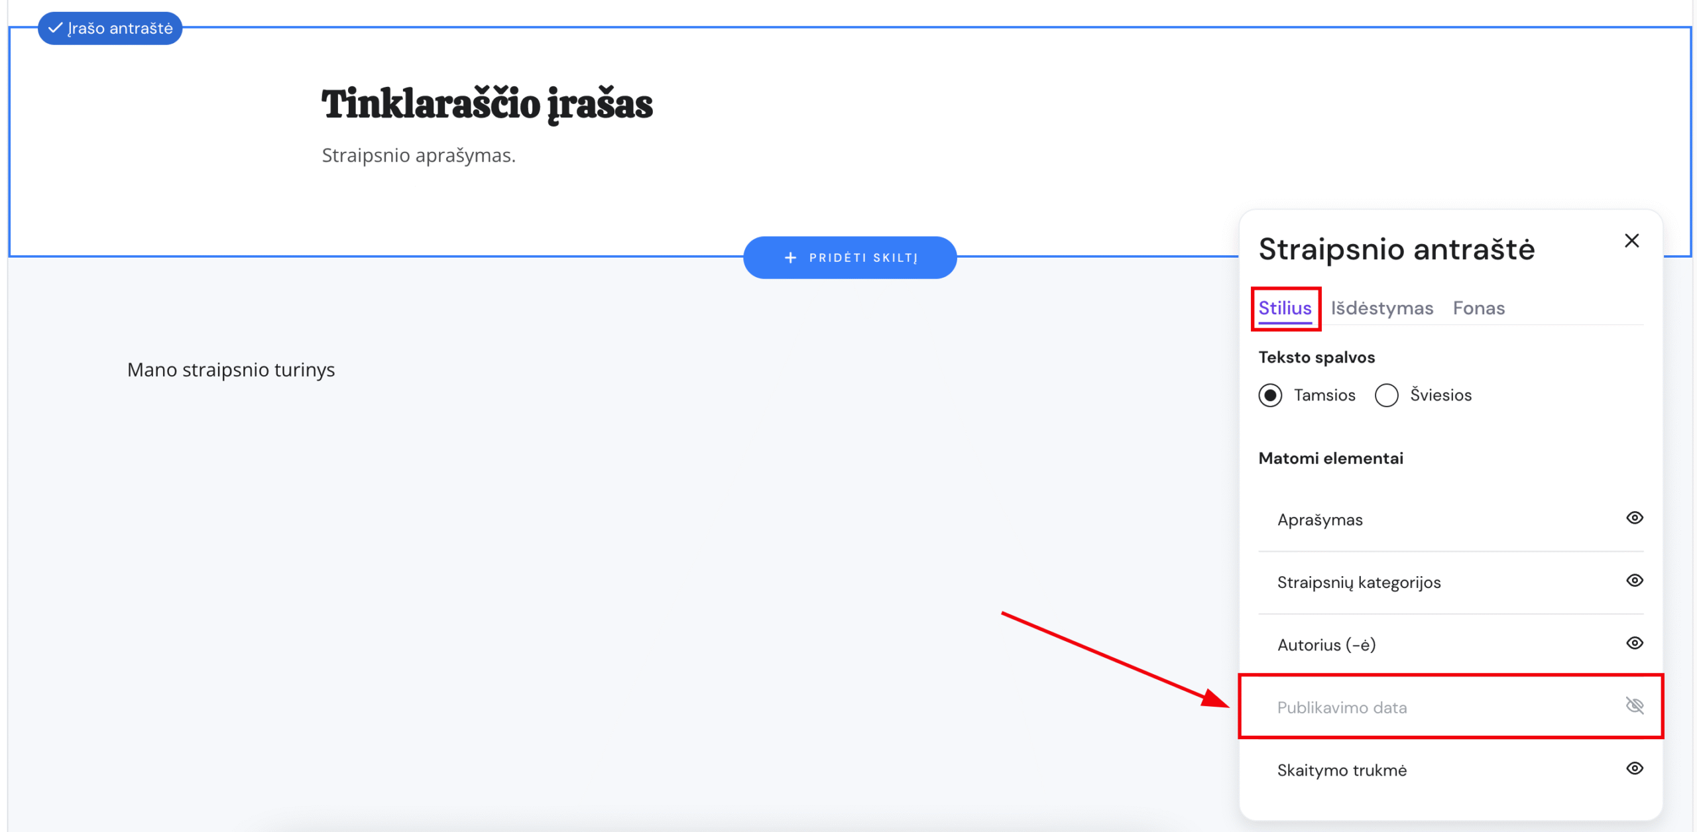Select the Tinklaraščio įrašas heading
Viewport: 1697px width, 832px height.
487,103
